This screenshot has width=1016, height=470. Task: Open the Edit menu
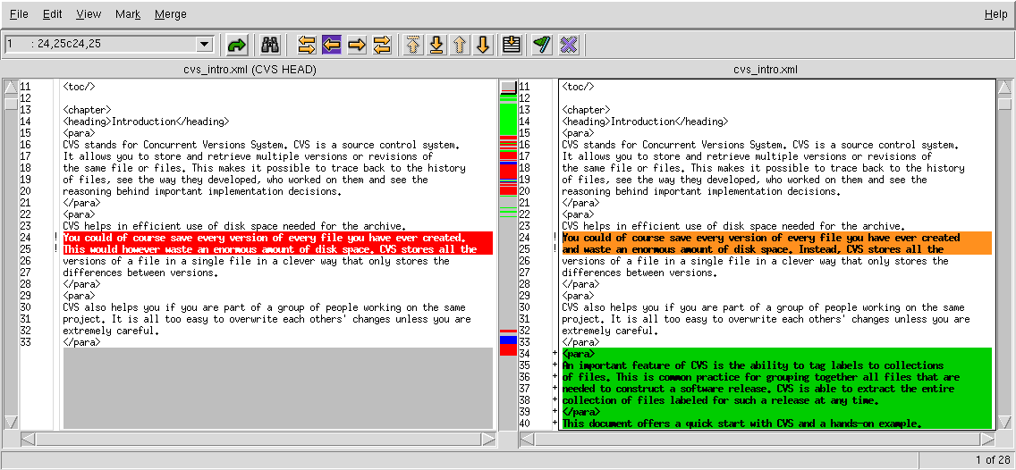click(53, 14)
